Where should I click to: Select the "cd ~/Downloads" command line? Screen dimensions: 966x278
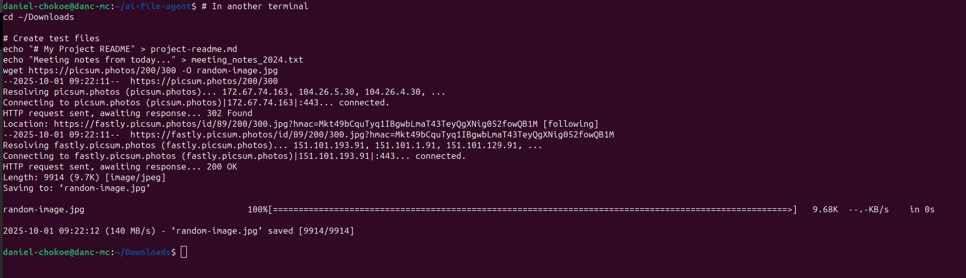(x=38, y=17)
